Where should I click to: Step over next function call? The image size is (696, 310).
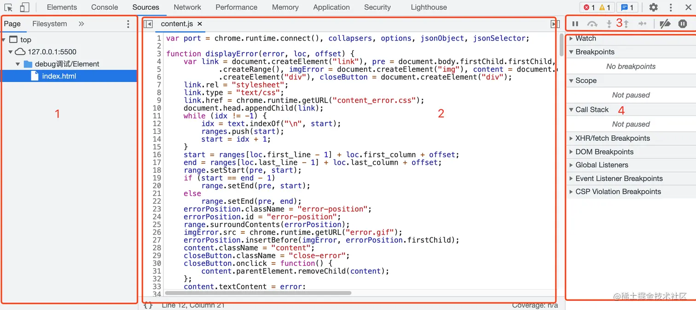[592, 24]
